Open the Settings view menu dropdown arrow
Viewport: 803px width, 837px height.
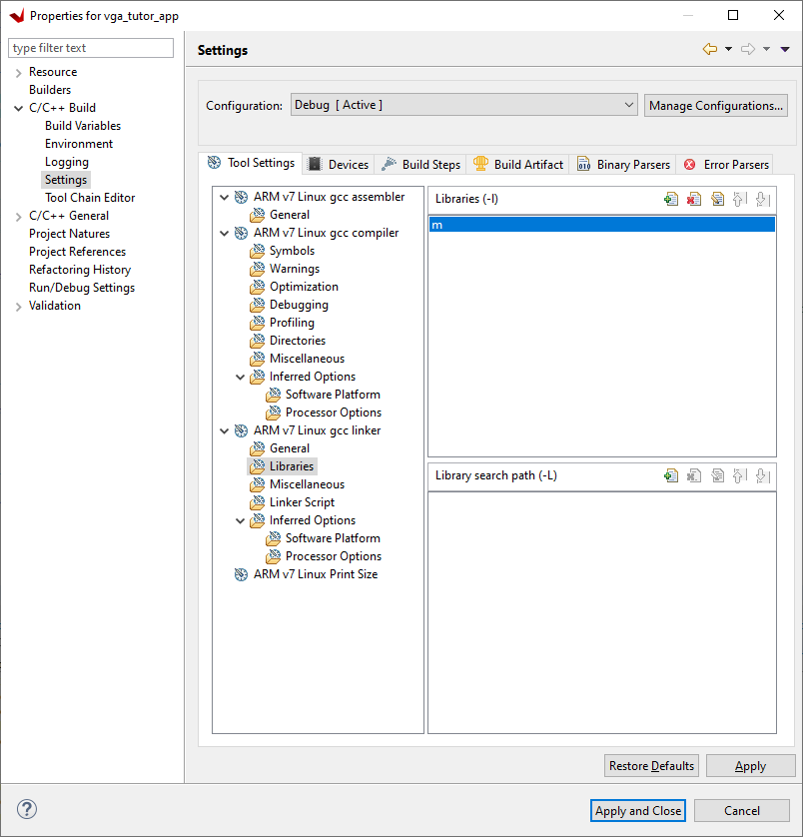pos(785,49)
